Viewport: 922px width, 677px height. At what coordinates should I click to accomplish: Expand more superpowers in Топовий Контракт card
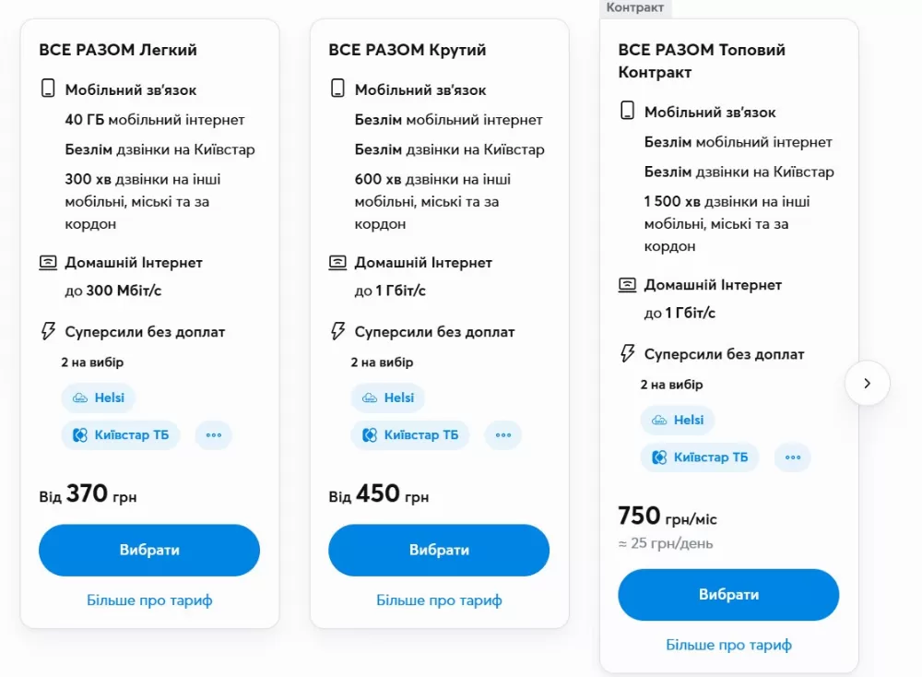pyautogui.click(x=793, y=457)
